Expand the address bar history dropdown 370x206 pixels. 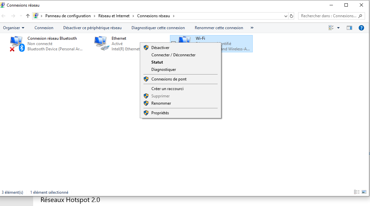click(x=286, y=16)
